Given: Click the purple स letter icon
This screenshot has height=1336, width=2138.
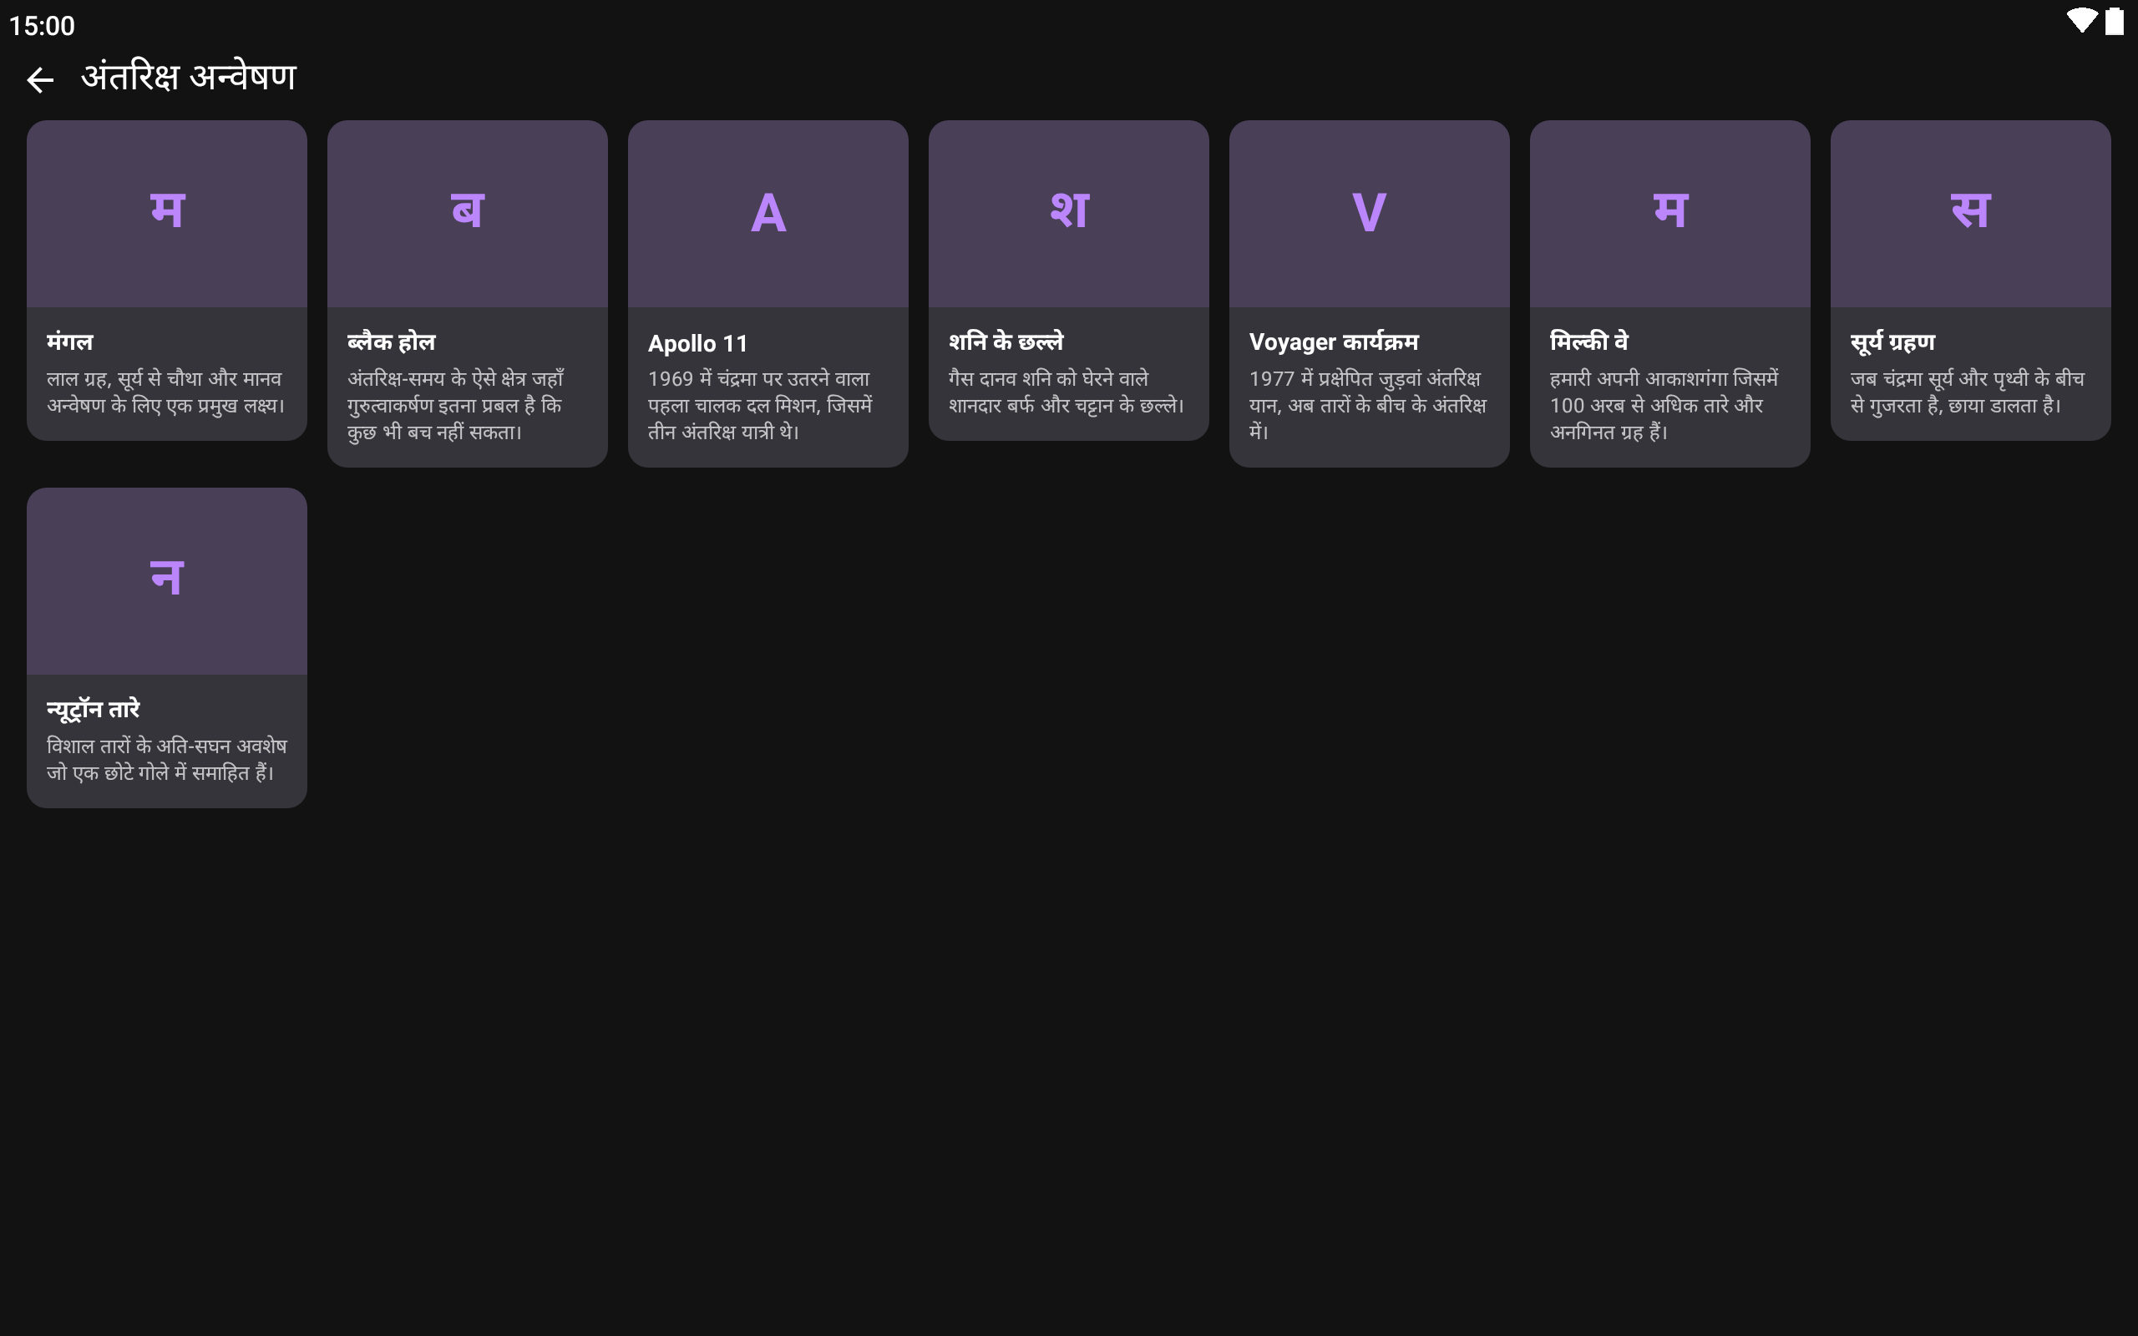Looking at the screenshot, I should click(x=1970, y=211).
